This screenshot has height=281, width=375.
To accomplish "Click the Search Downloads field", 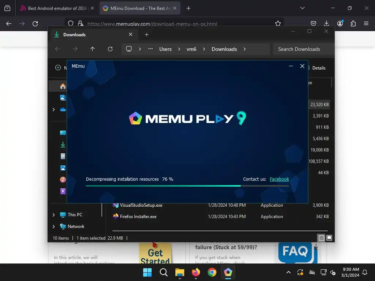I will pos(304,49).
